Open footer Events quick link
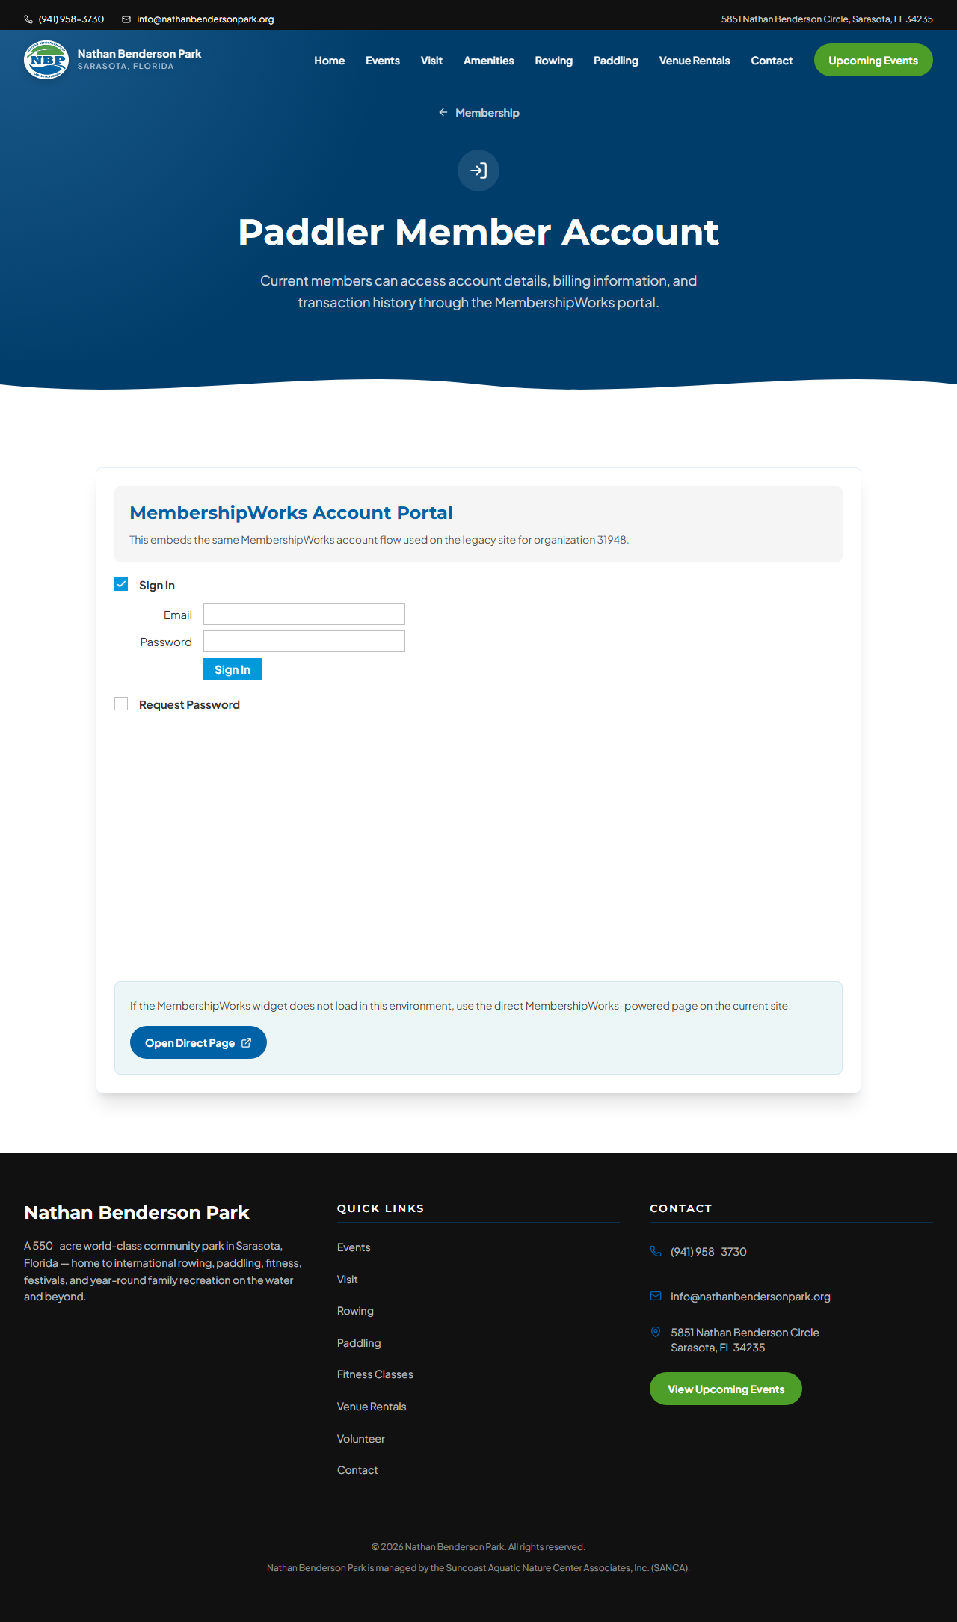Viewport: 957px width, 1622px height. (x=354, y=1247)
